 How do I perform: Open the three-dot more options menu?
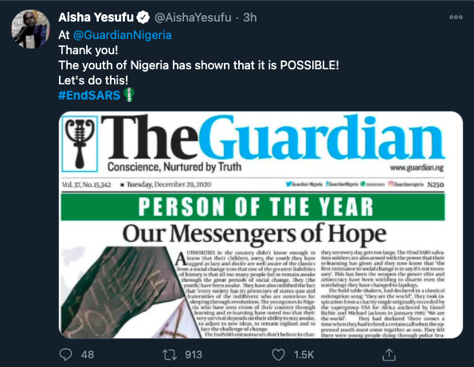(x=456, y=18)
